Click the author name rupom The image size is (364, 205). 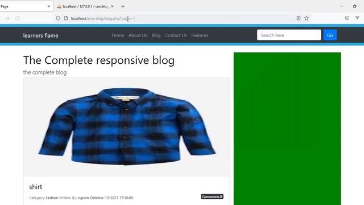click(84, 198)
